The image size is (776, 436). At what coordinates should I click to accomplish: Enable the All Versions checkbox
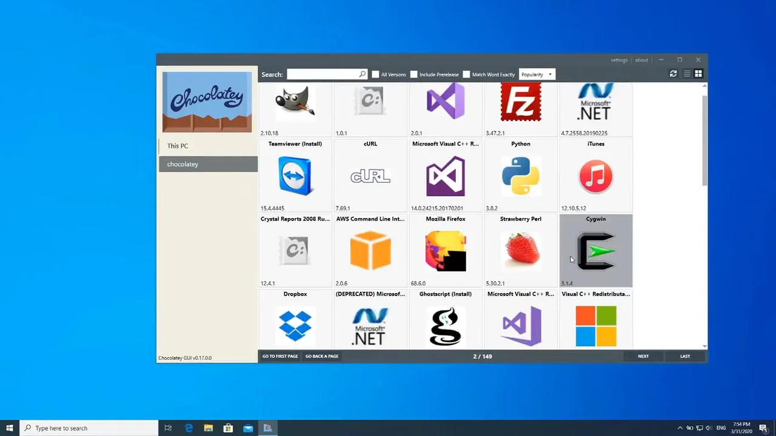tap(376, 74)
